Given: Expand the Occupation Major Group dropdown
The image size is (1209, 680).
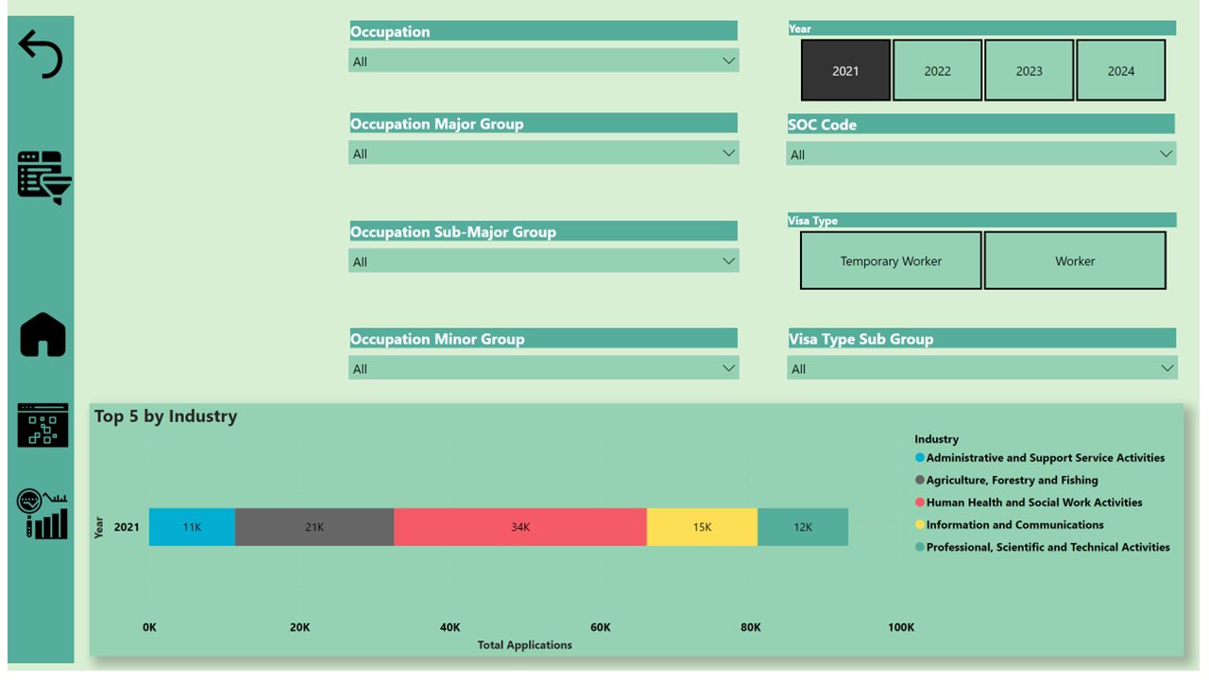Looking at the screenshot, I should click(x=729, y=152).
